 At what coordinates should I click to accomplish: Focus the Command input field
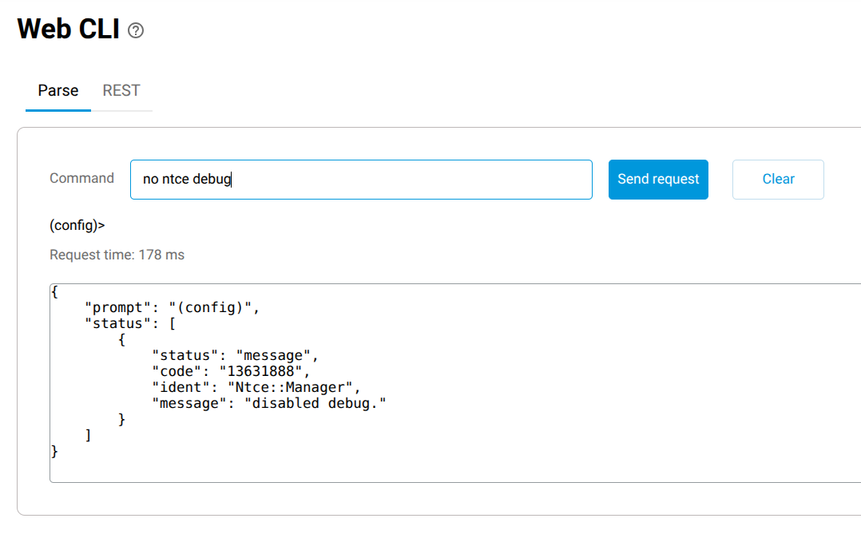[361, 180]
